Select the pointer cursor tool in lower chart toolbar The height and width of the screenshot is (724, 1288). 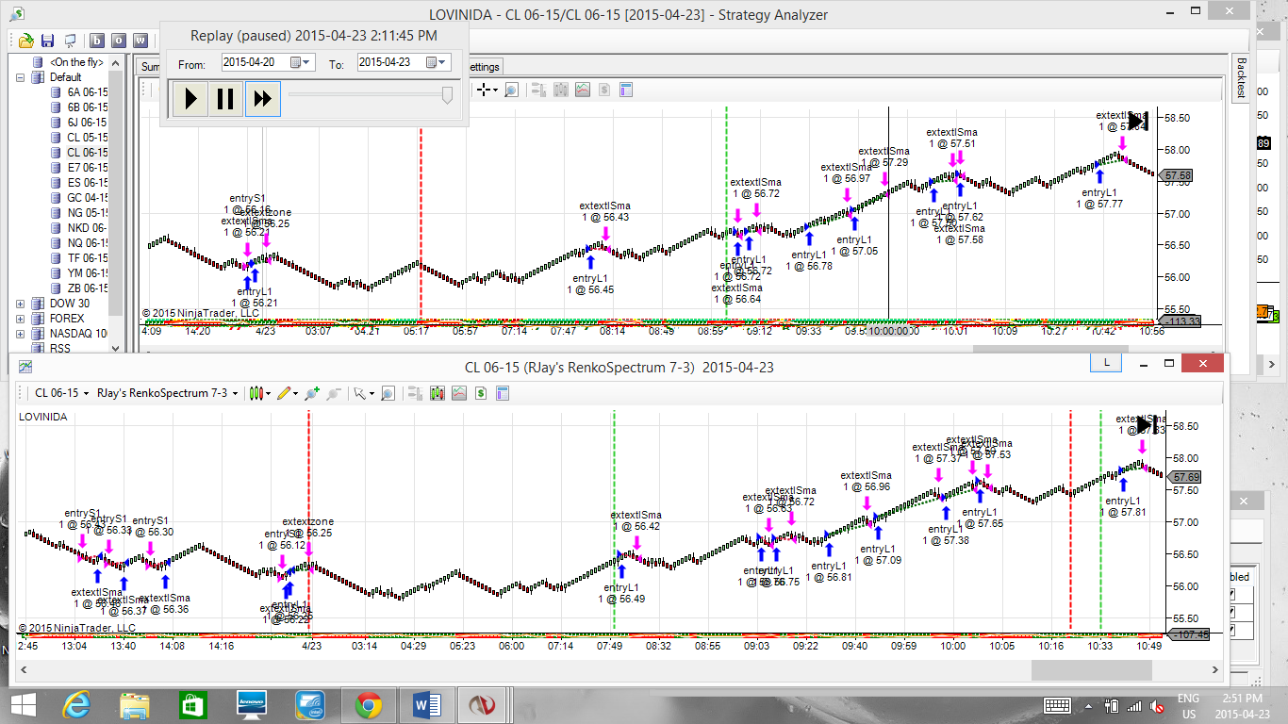coord(358,393)
